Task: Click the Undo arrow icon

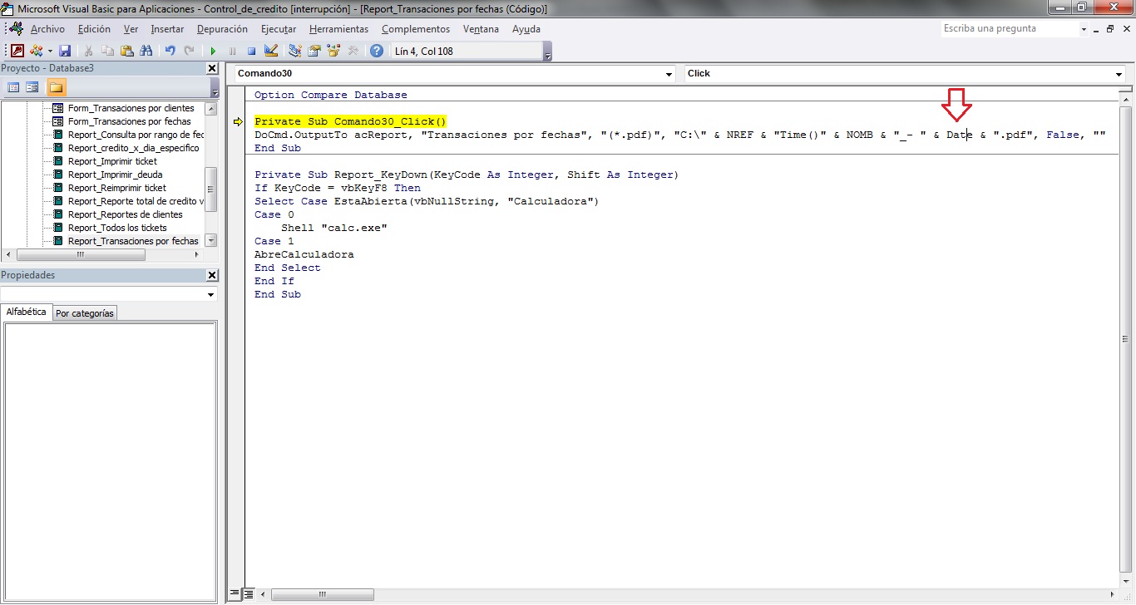Action: [170, 51]
